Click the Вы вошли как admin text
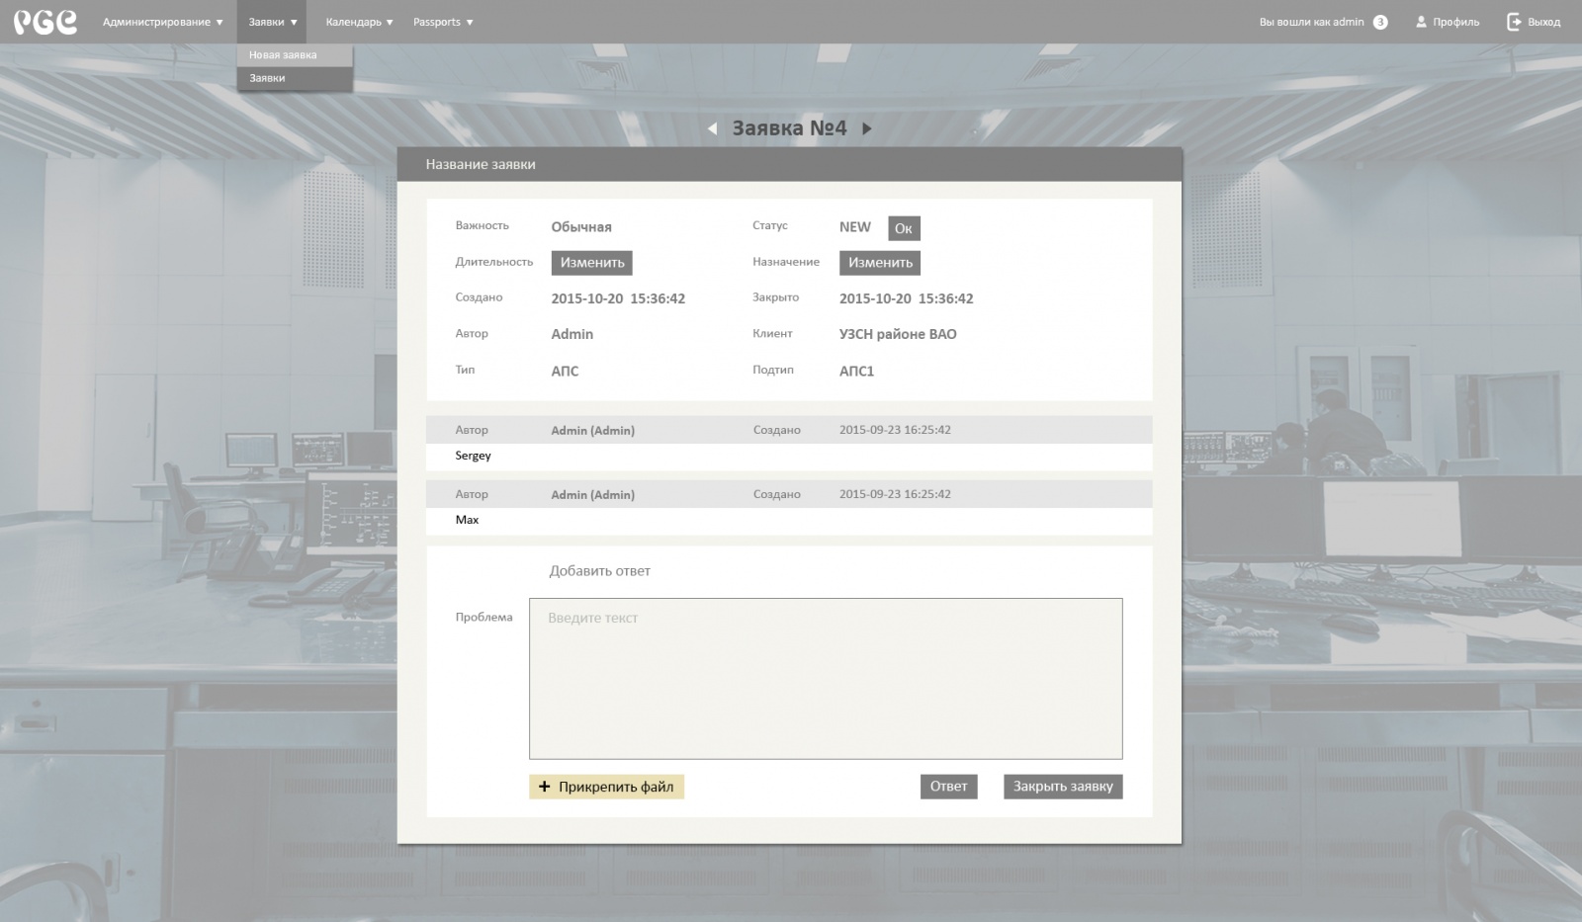1582x922 pixels. click(x=1311, y=22)
